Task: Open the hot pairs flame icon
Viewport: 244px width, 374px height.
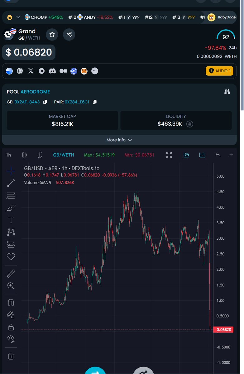Action: (x=10, y=17)
